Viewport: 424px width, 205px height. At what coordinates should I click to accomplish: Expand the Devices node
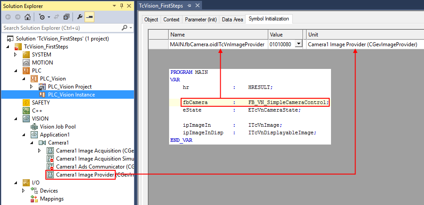pyautogui.click(x=24, y=191)
